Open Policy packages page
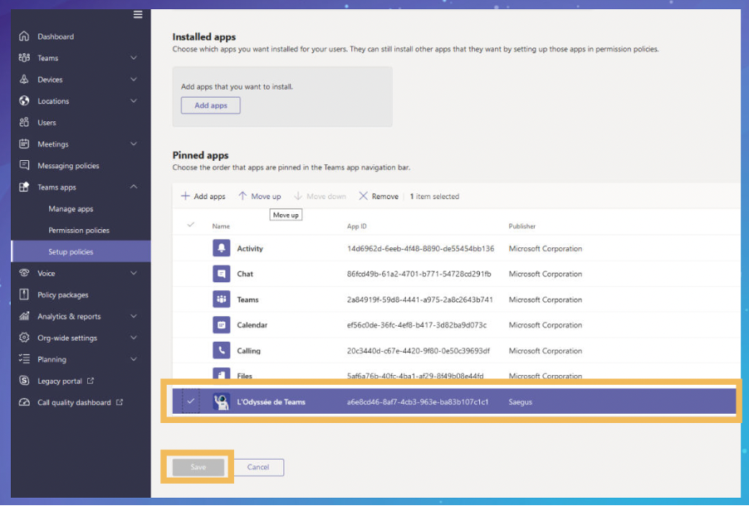The height and width of the screenshot is (506, 749). pos(63,295)
